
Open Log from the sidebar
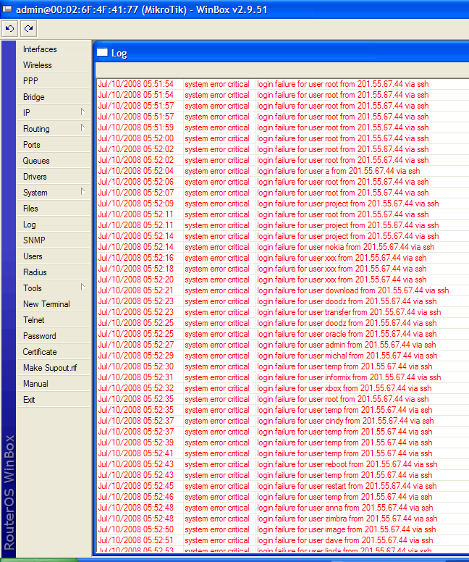[x=54, y=225]
